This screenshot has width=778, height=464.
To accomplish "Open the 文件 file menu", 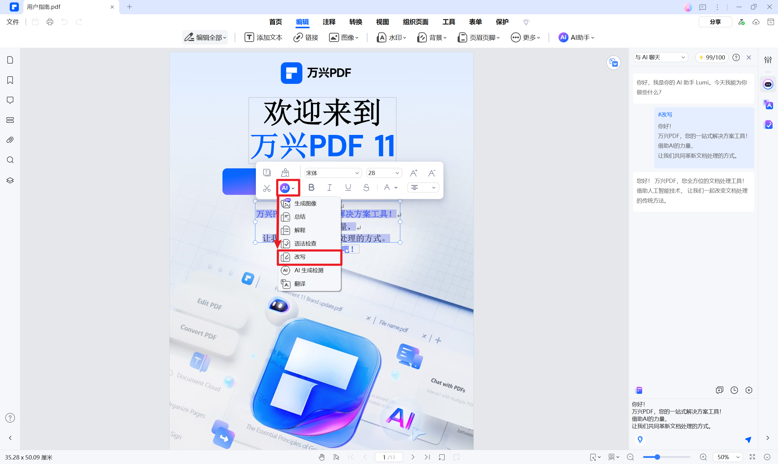I will point(13,22).
